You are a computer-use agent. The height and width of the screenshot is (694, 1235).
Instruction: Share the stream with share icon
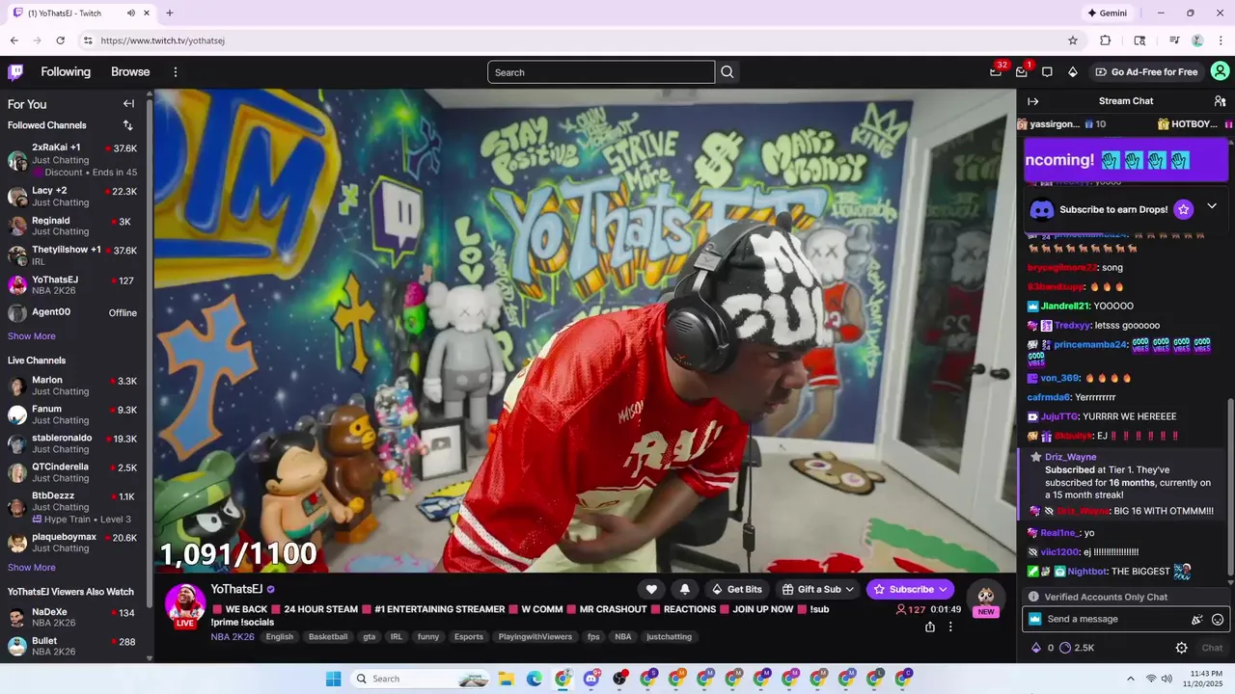click(x=930, y=627)
